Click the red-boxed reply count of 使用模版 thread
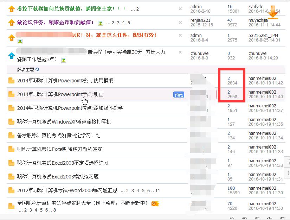 click(229, 77)
